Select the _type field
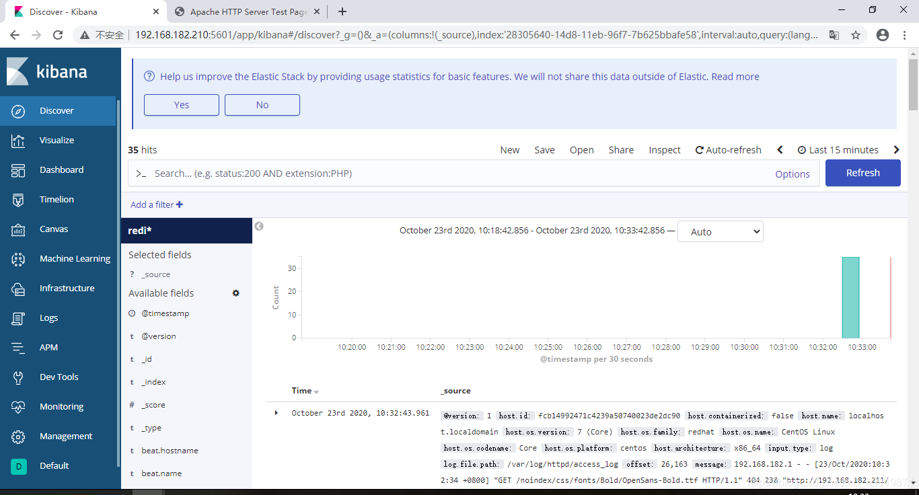 [151, 428]
